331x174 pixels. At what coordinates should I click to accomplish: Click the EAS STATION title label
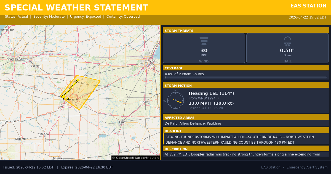(308, 6)
